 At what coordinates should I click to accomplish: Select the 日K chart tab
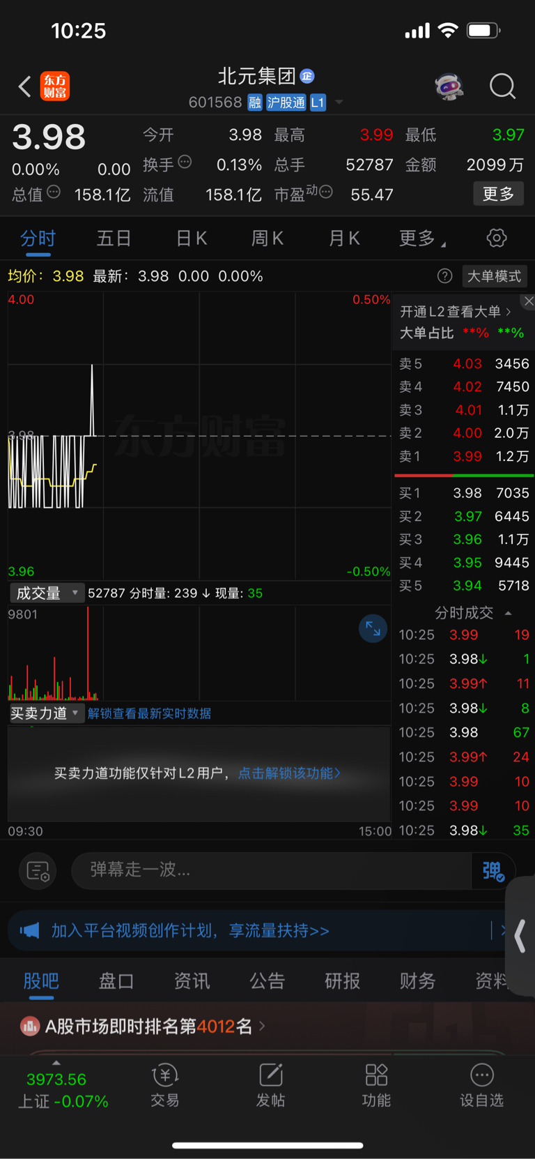click(x=192, y=238)
